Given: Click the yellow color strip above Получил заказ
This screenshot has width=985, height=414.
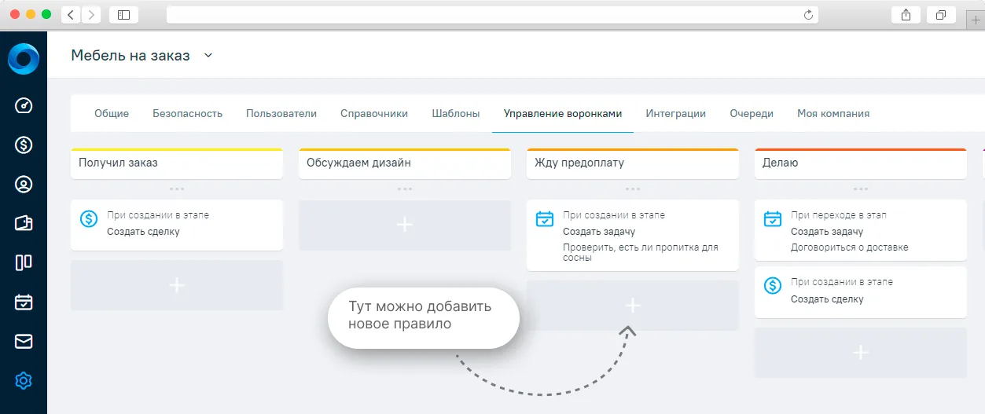Looking at the screenshot, I should click(x=177, y=149).
